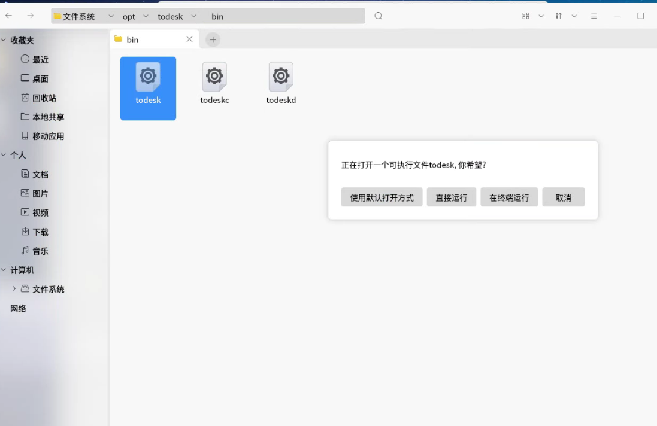This screenshot has width=657, height=426.
Task: Collapse the 个人 sidebar section
Action: (4, 155)
